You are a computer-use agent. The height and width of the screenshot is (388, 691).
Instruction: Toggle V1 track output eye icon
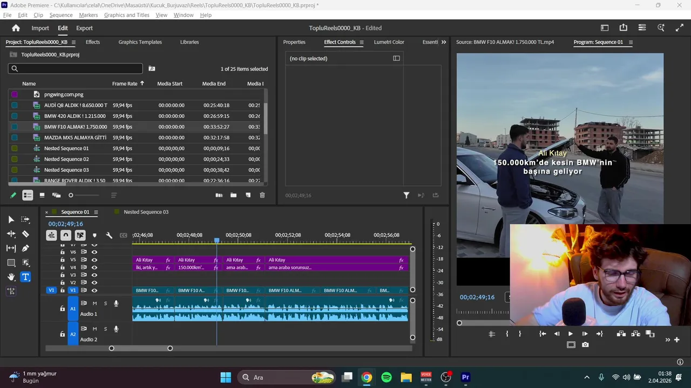94,290
